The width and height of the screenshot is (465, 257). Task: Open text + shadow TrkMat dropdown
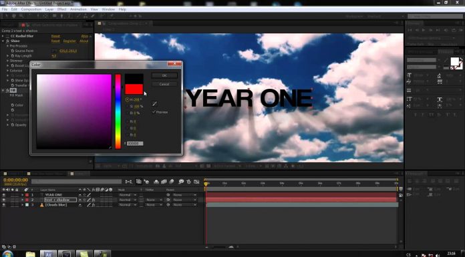pyautogui.click(x=154, y=200)
